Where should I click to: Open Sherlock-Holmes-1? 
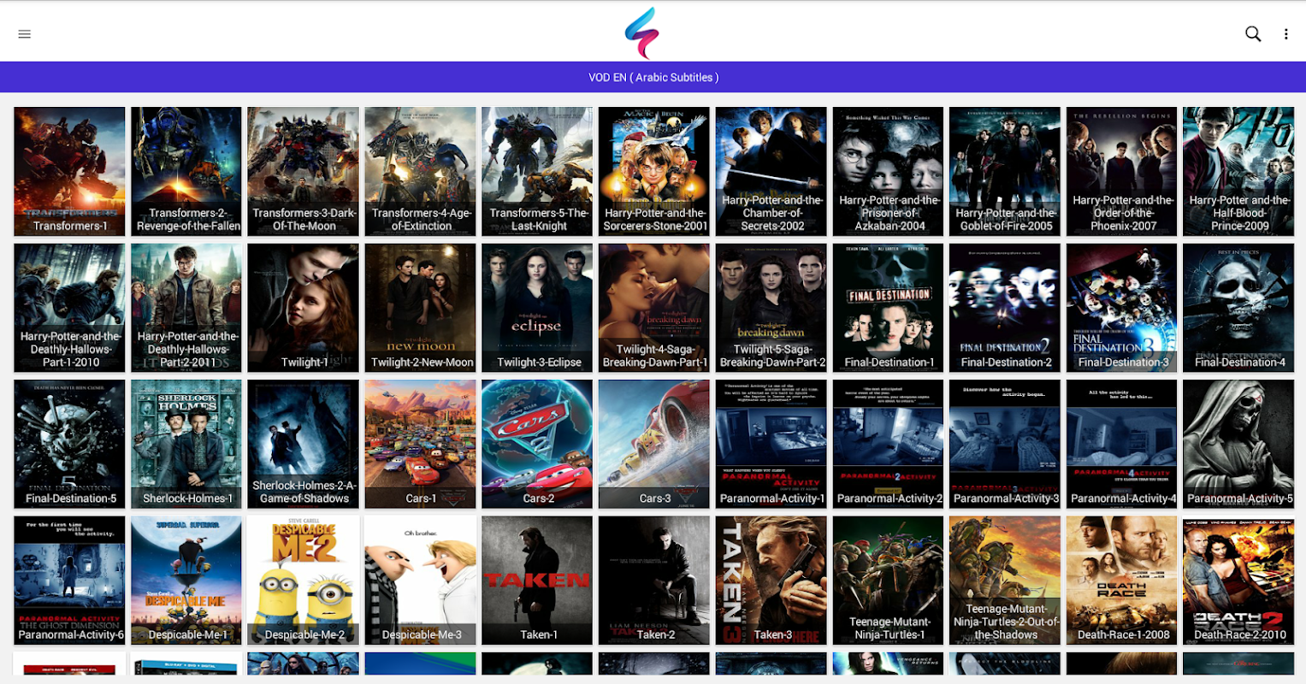point(186,444)
